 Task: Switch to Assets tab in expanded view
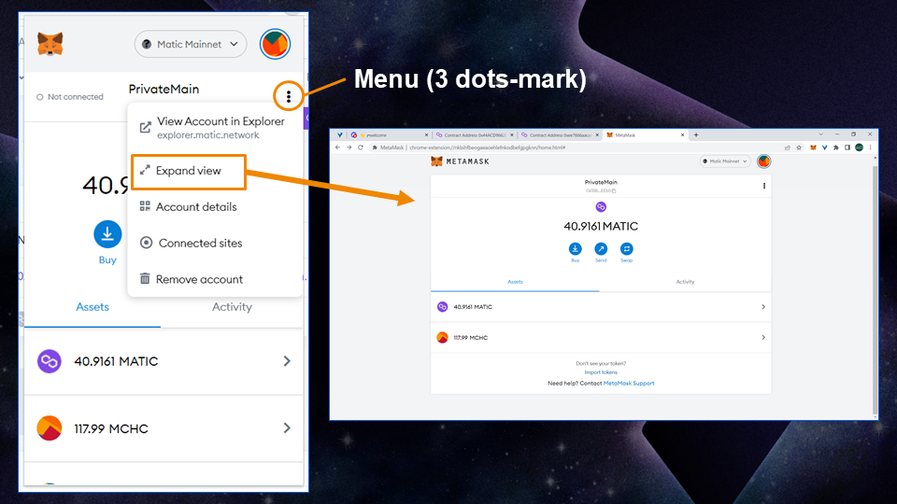[515, 282]
